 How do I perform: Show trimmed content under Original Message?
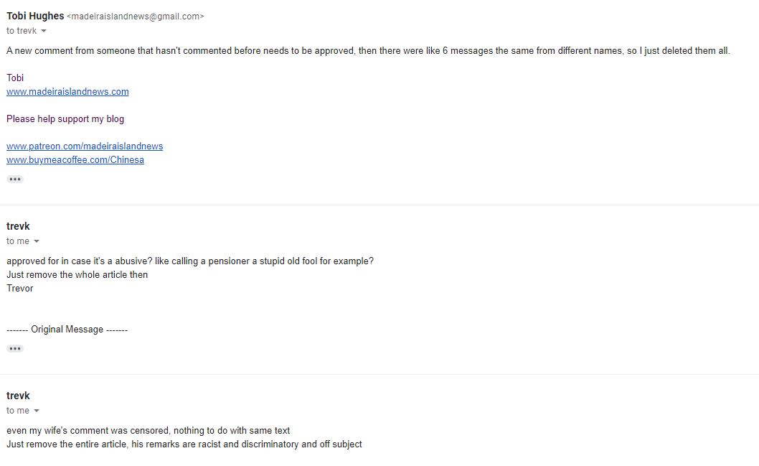tap(15, 348)
